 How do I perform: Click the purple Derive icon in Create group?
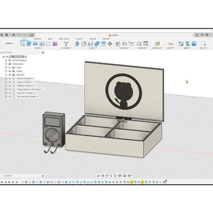click(55, 44)
